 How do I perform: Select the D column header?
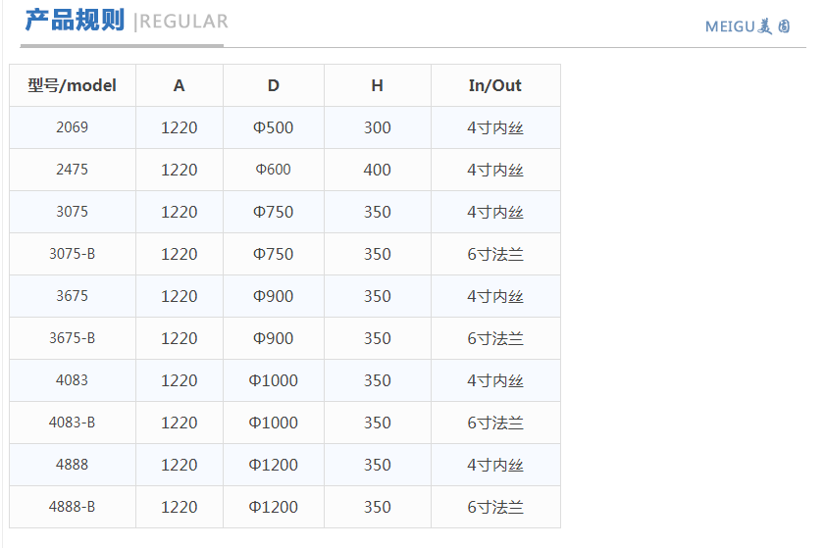click(x=274, y=85)
